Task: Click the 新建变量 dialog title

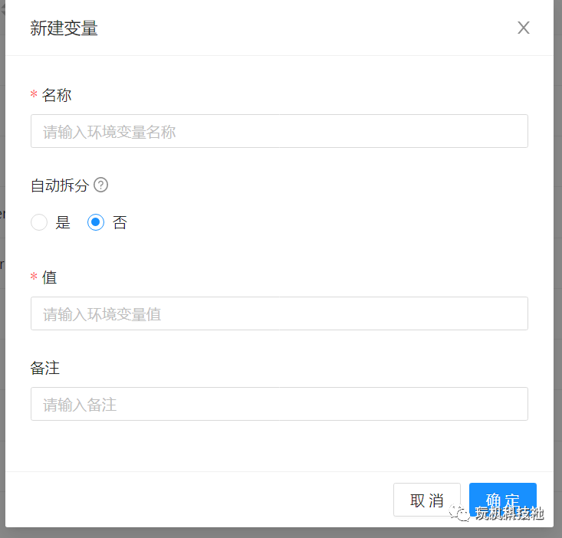Action: 64,28
